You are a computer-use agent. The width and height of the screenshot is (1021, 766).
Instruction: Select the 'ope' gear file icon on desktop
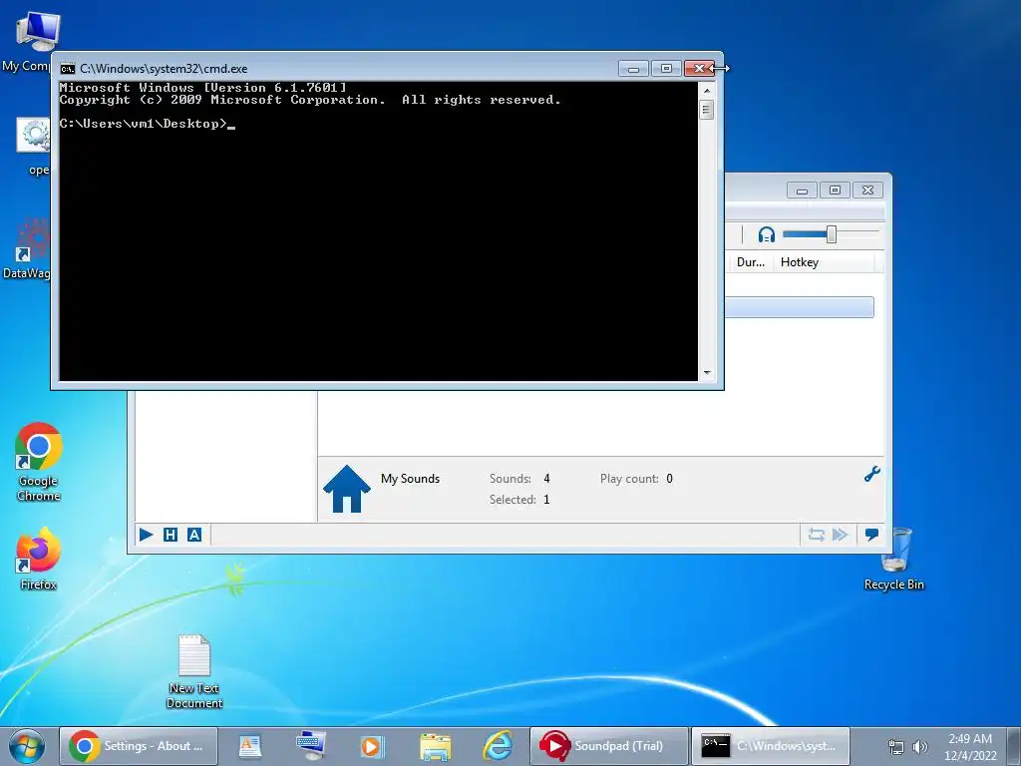click(x=33, y=147)
